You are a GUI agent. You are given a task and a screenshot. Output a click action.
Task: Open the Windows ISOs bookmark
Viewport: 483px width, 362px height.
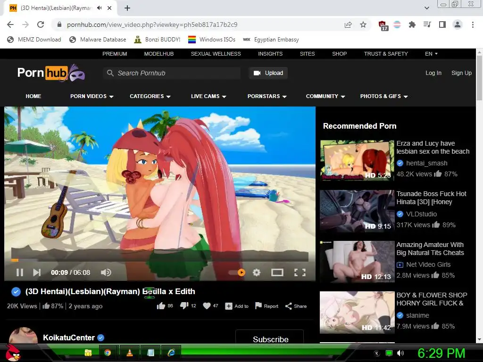212,40
